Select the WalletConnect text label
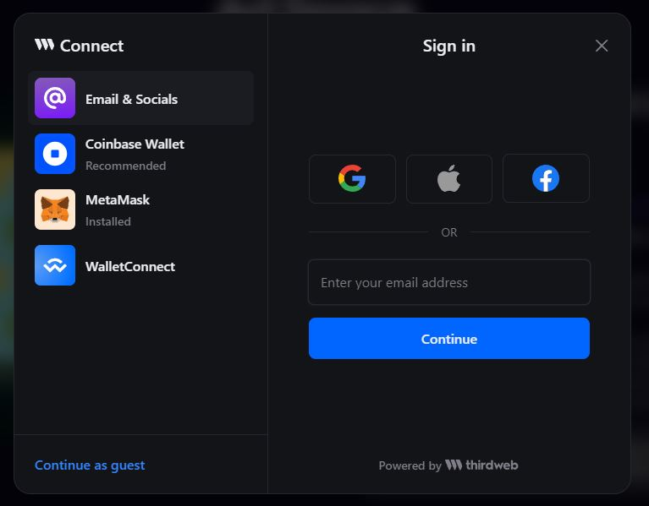Screen dimensions: 649x506 pyautogui.click(x=130, y=266)
